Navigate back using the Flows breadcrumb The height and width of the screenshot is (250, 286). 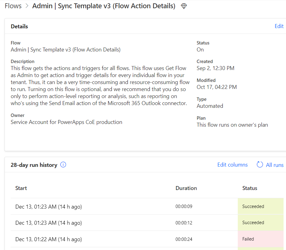click(x=13, y=5)
